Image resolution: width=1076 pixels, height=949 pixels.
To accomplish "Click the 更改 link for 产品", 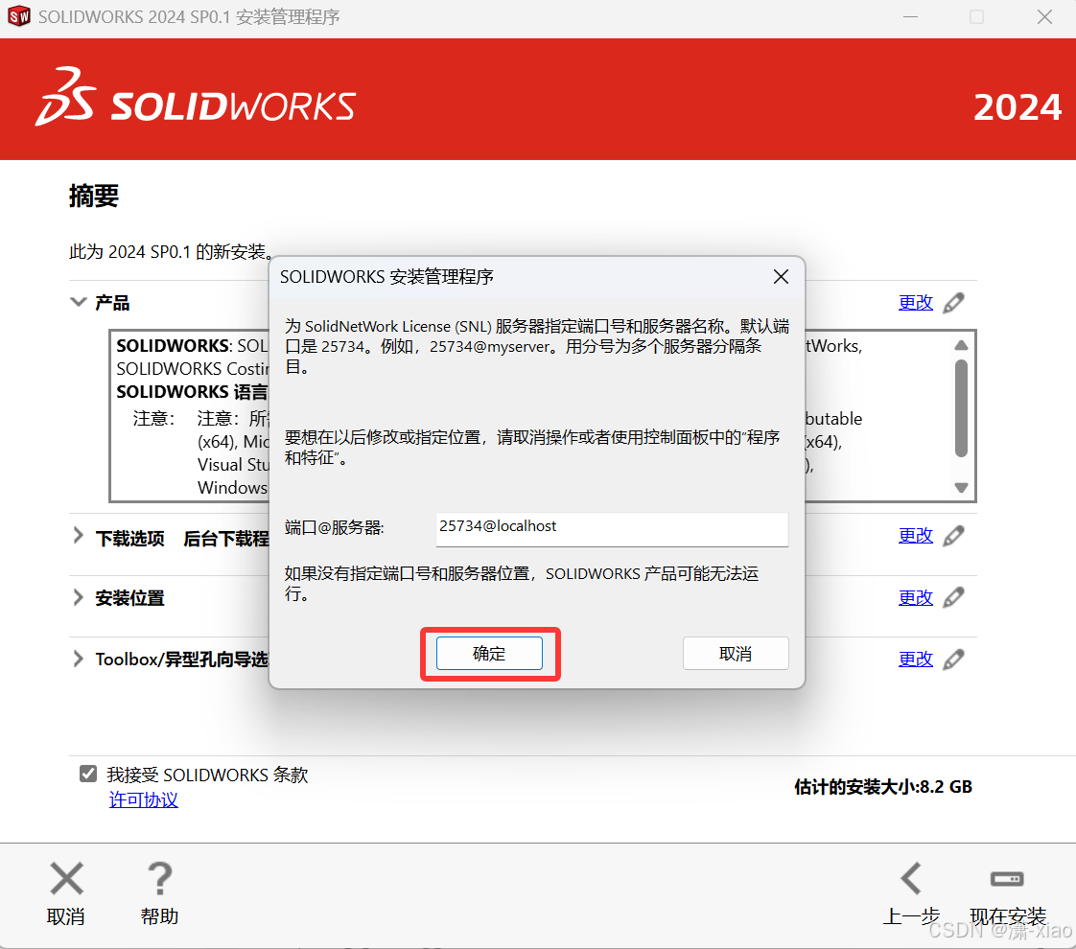I will [x=916, y=302].
